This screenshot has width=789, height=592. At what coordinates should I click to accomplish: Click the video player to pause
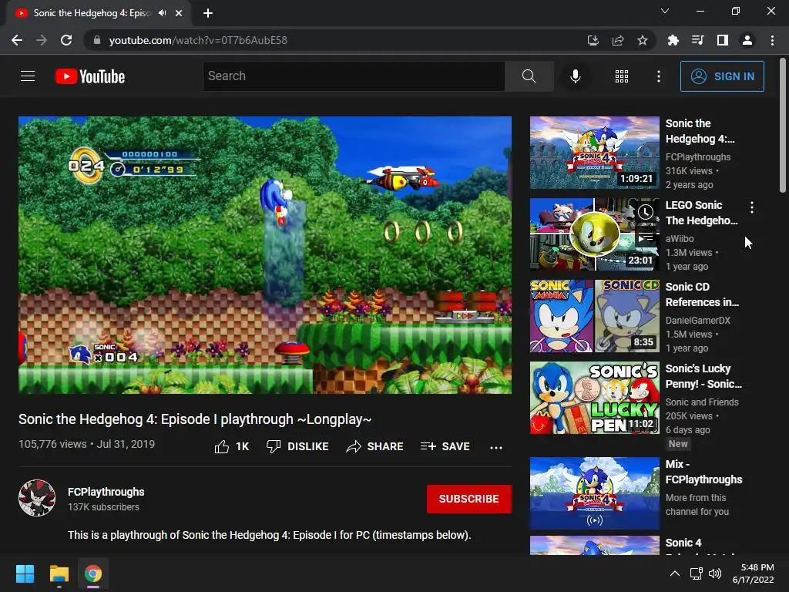point(265,254)
